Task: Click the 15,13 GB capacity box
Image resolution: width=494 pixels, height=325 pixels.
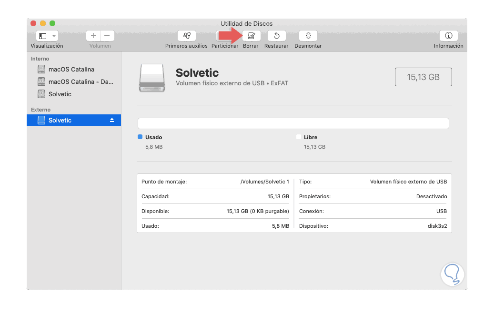Action: 423,77
